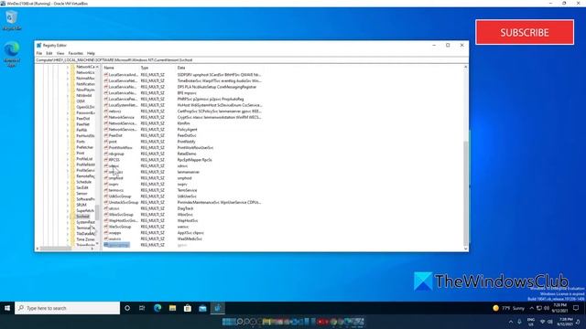Select the rdxgroup value icon
586x329 pixels.
(106, 154)
